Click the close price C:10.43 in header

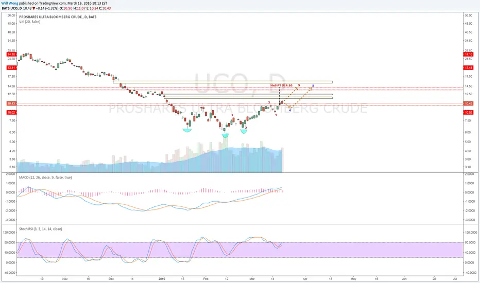click(105, 8)
